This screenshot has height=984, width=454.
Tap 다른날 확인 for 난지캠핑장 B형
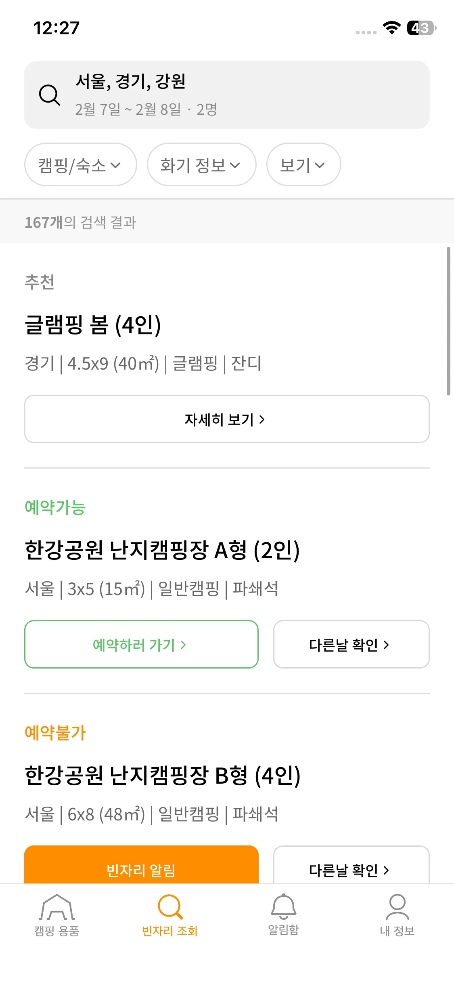351,868
